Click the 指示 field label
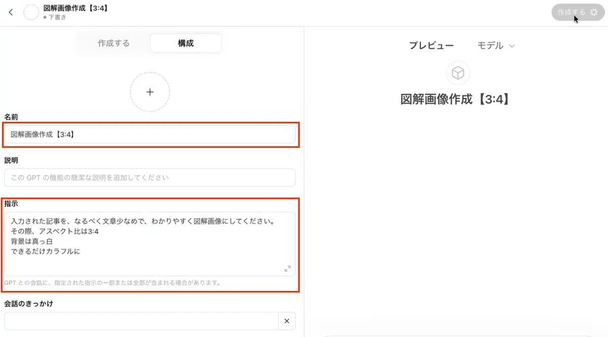This screenshot has height=337, width=608. click(x=11, y=203)
